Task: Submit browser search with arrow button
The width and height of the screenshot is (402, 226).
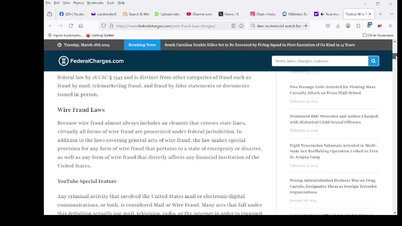Action: click(305, 26)
